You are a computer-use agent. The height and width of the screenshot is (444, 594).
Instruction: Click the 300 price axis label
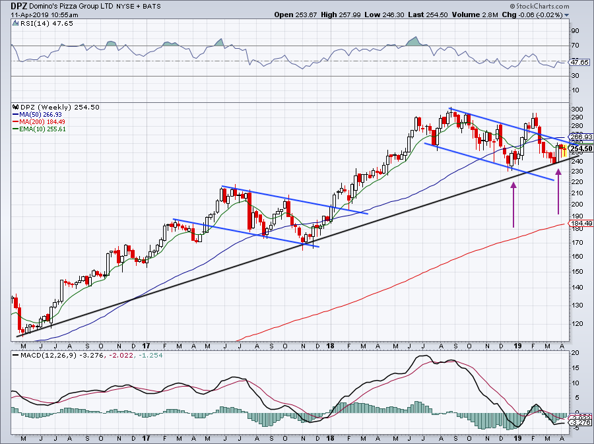pyautogui.click(x=576, y=109)
